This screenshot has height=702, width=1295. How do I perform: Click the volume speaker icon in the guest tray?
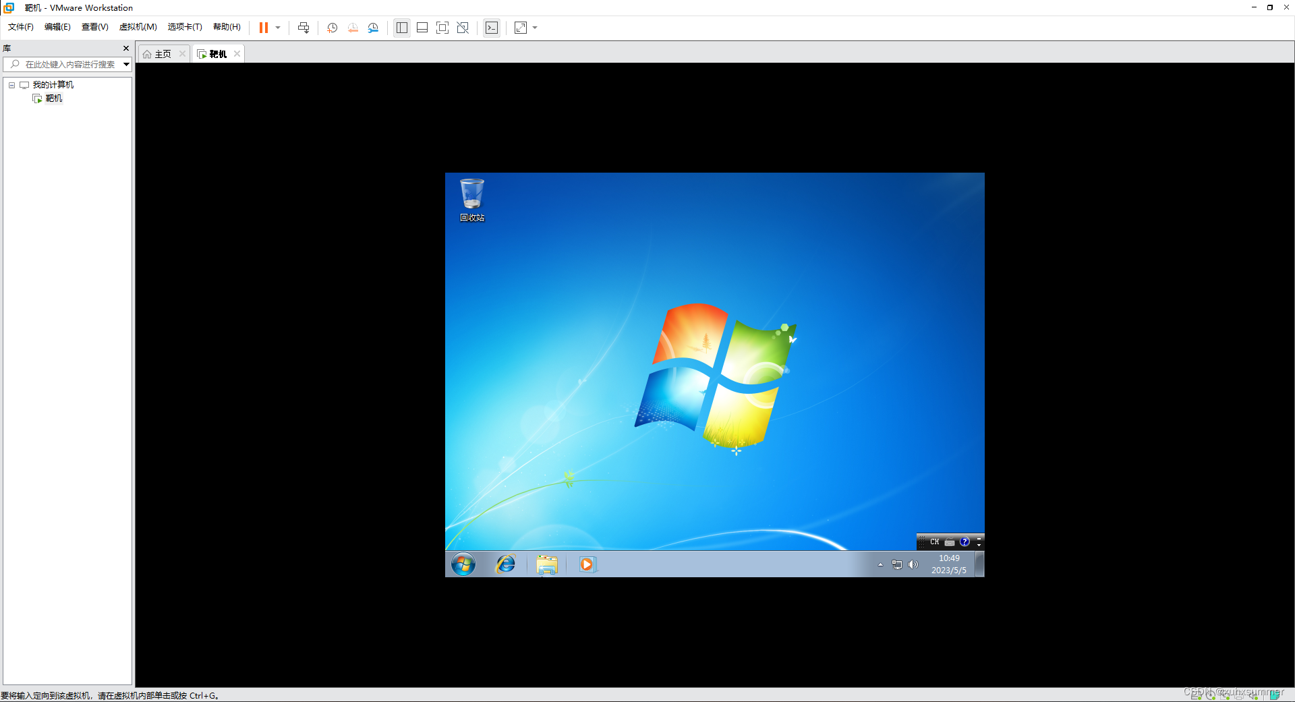(x=913, y=564)
